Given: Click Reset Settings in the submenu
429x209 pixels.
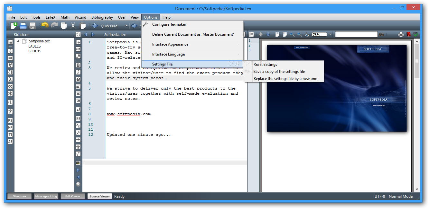Looking at the screenshot, I should coord(283,65).
